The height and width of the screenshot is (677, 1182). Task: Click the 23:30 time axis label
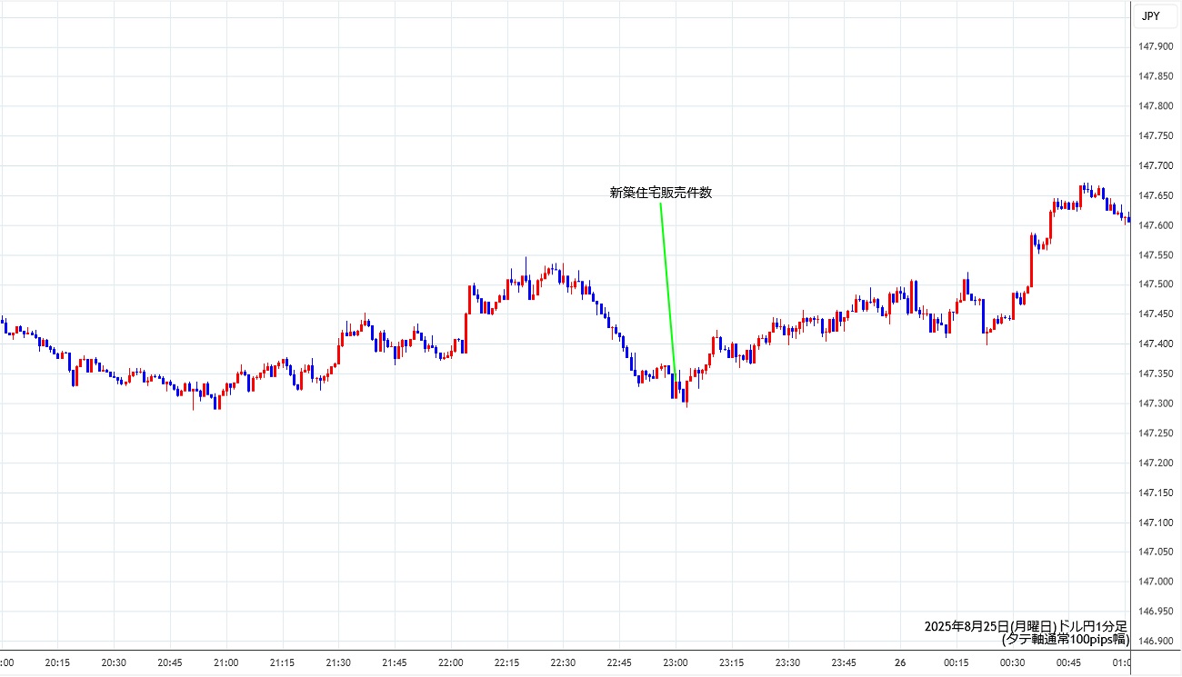[x=787, y=663]
